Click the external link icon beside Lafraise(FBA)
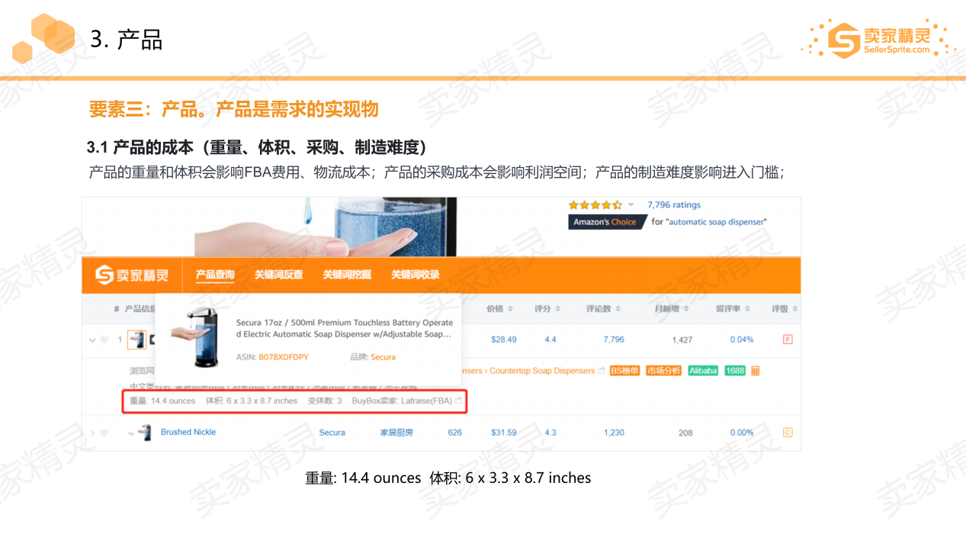 coord(457,401)
